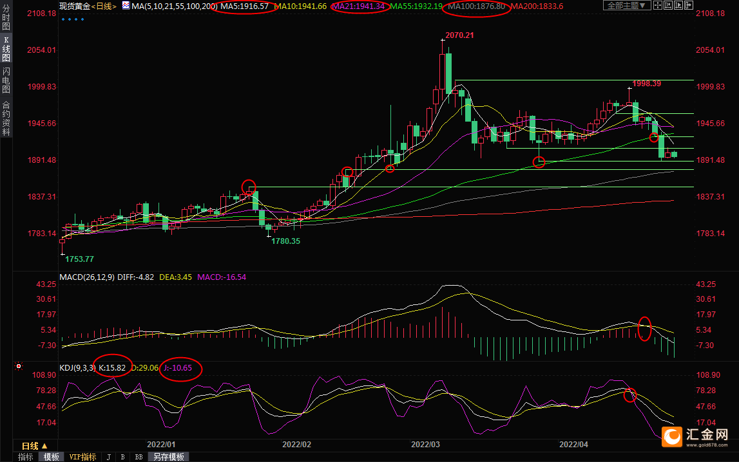Toggle the J indicator button
This screenshot has height=462, width=739.
coord(108,457)
